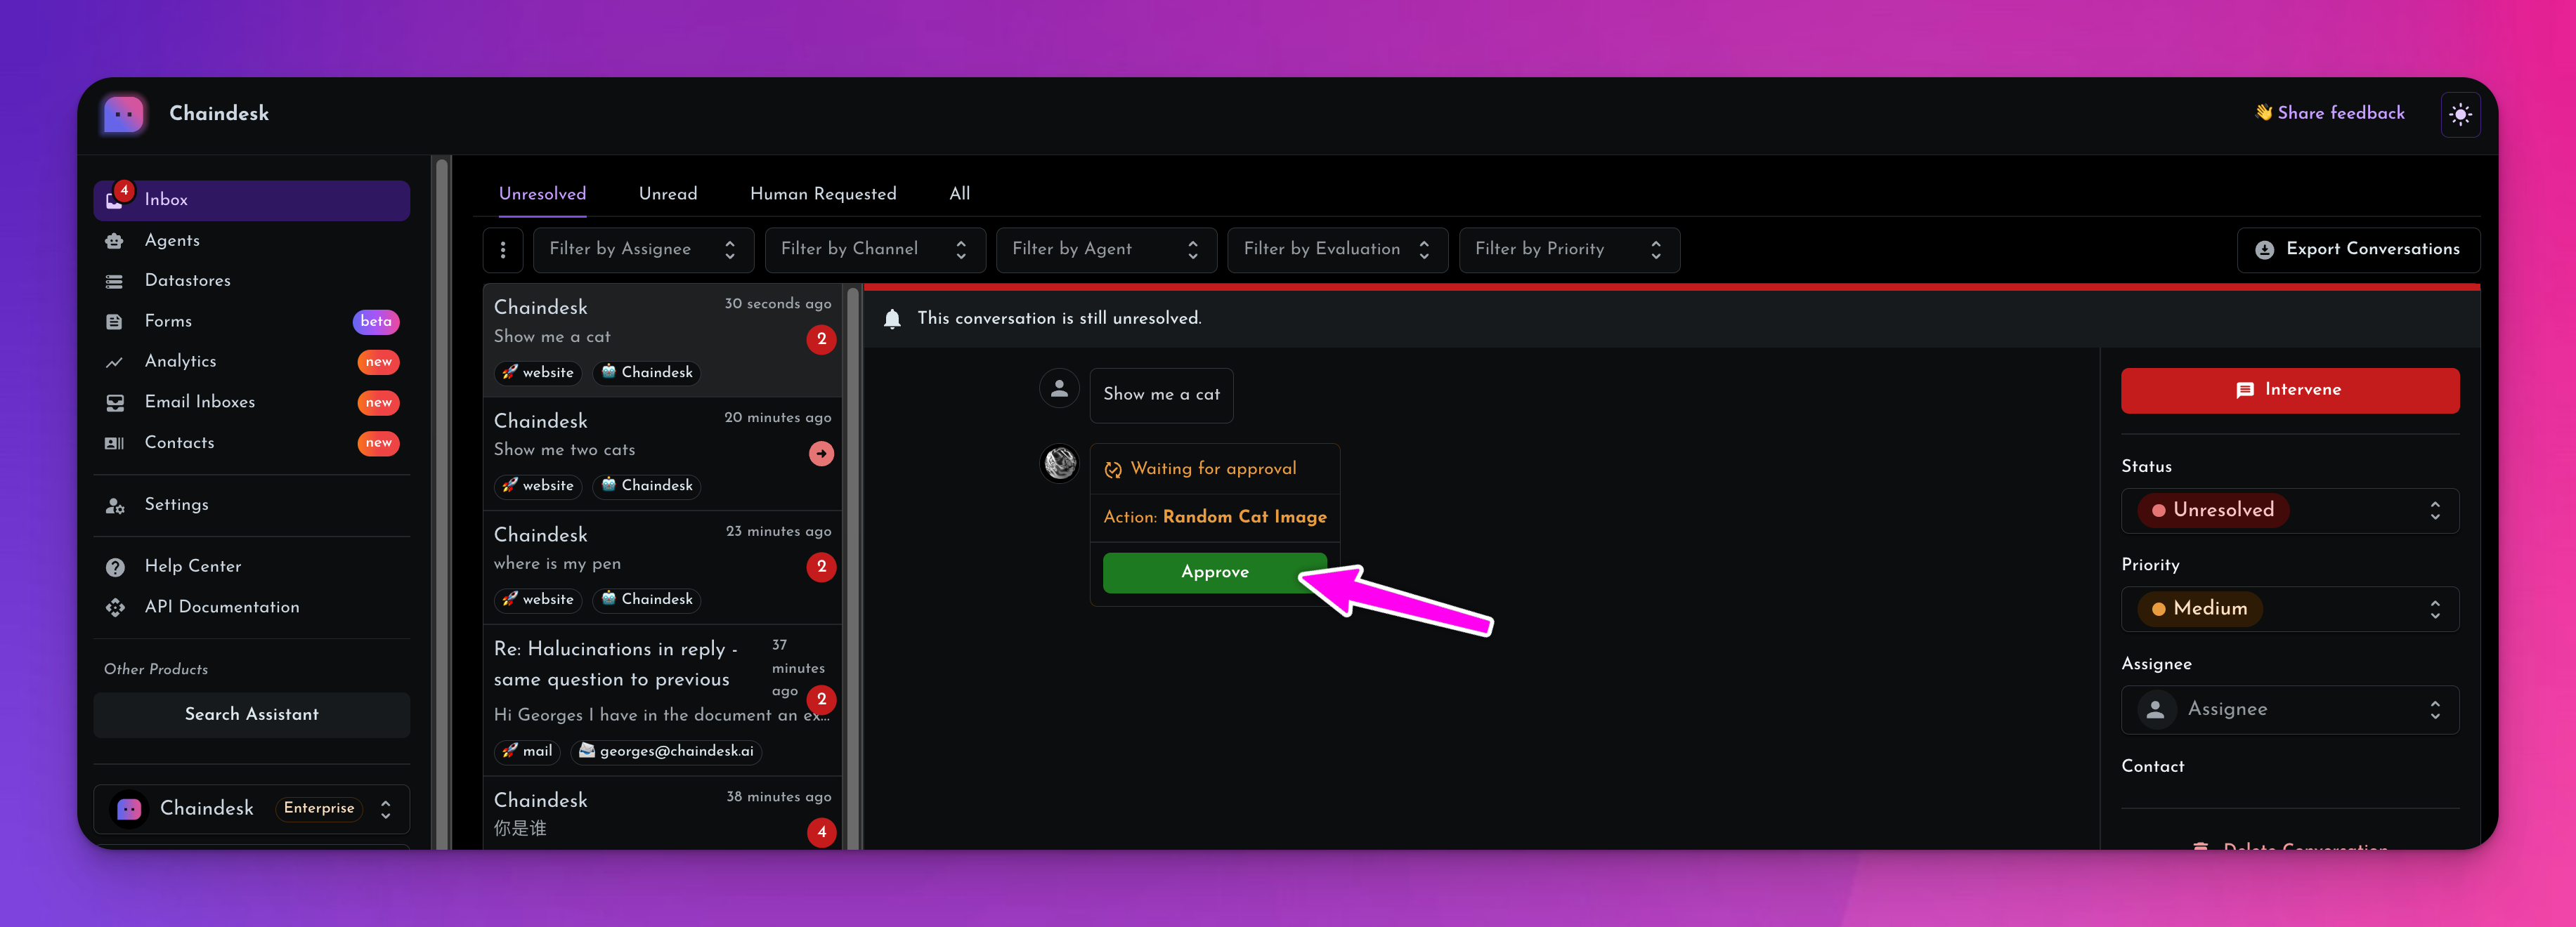Open the three-dot options menu beside filters

[503, 250]
